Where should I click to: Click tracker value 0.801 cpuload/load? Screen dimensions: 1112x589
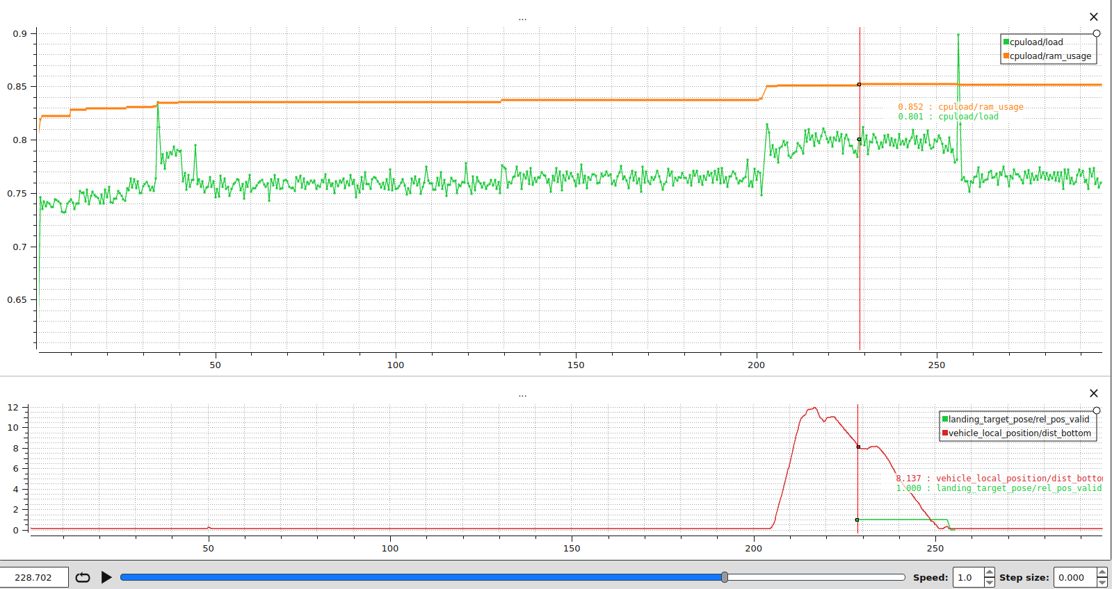(x=948, y=117)
